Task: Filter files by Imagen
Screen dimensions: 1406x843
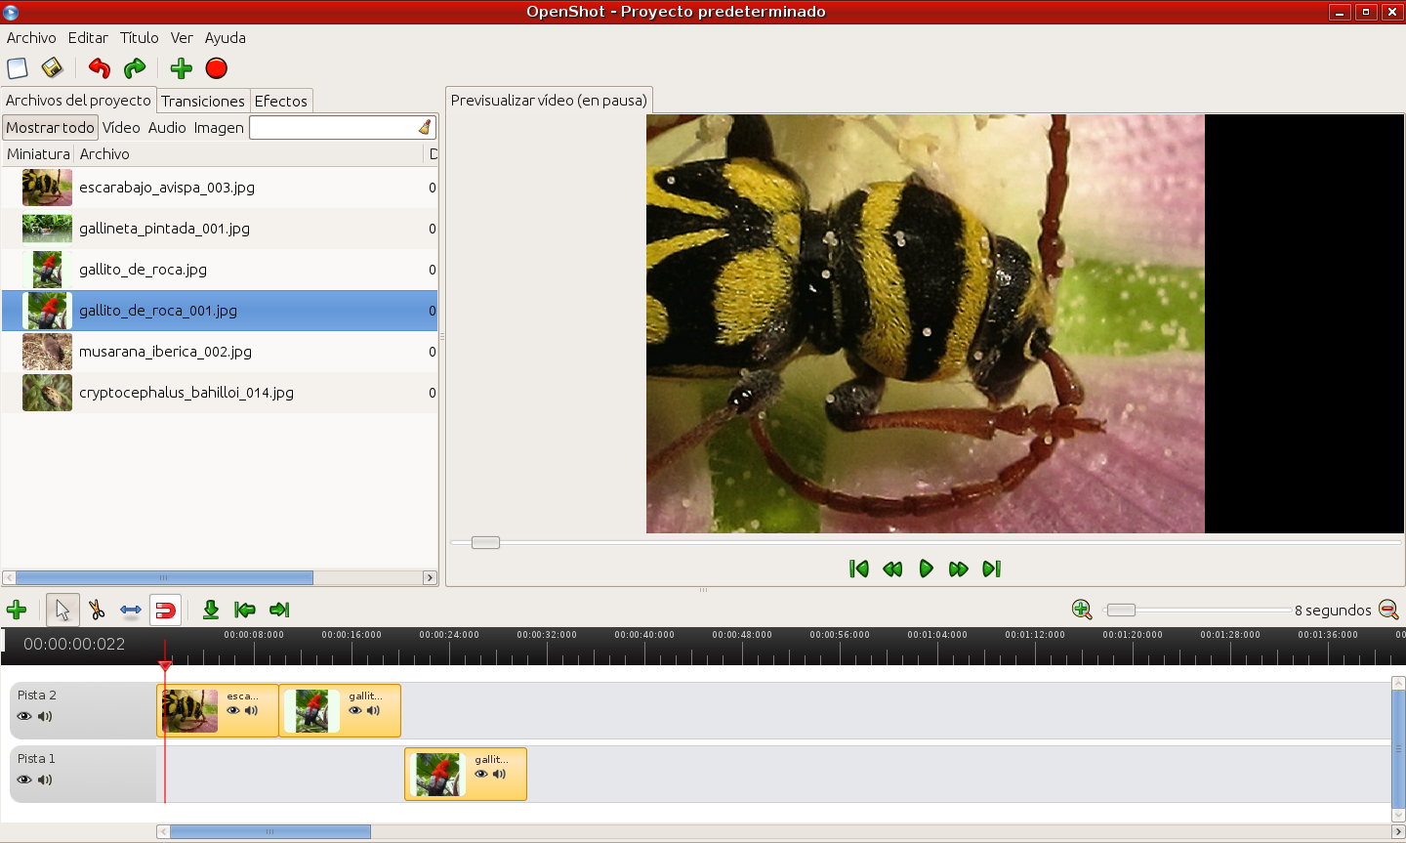Action: pos(219,128)
